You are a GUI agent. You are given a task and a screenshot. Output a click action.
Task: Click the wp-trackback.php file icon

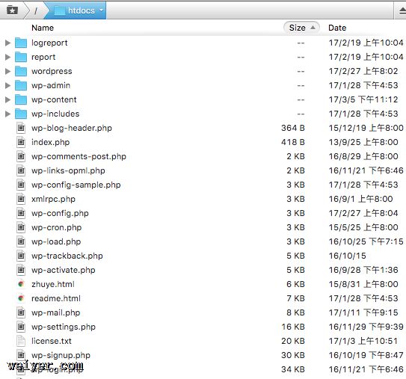21,256
